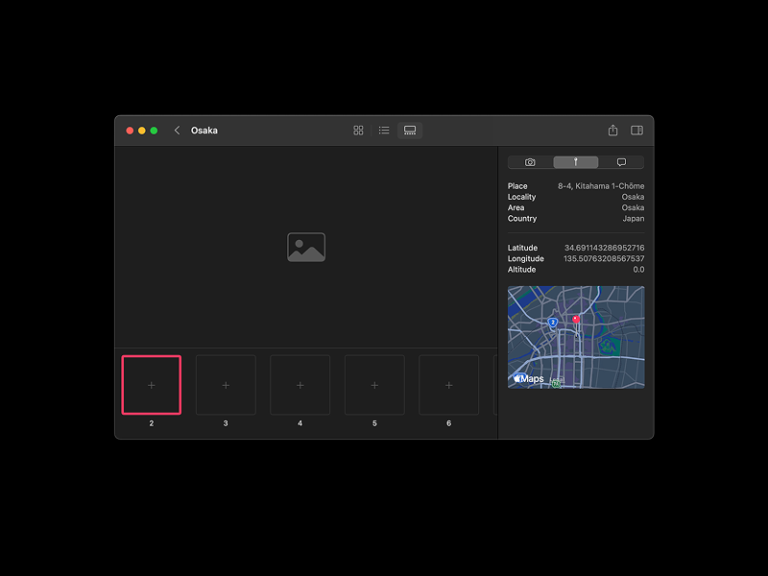Select thumbnail number 2

click(x=152, y=385)
